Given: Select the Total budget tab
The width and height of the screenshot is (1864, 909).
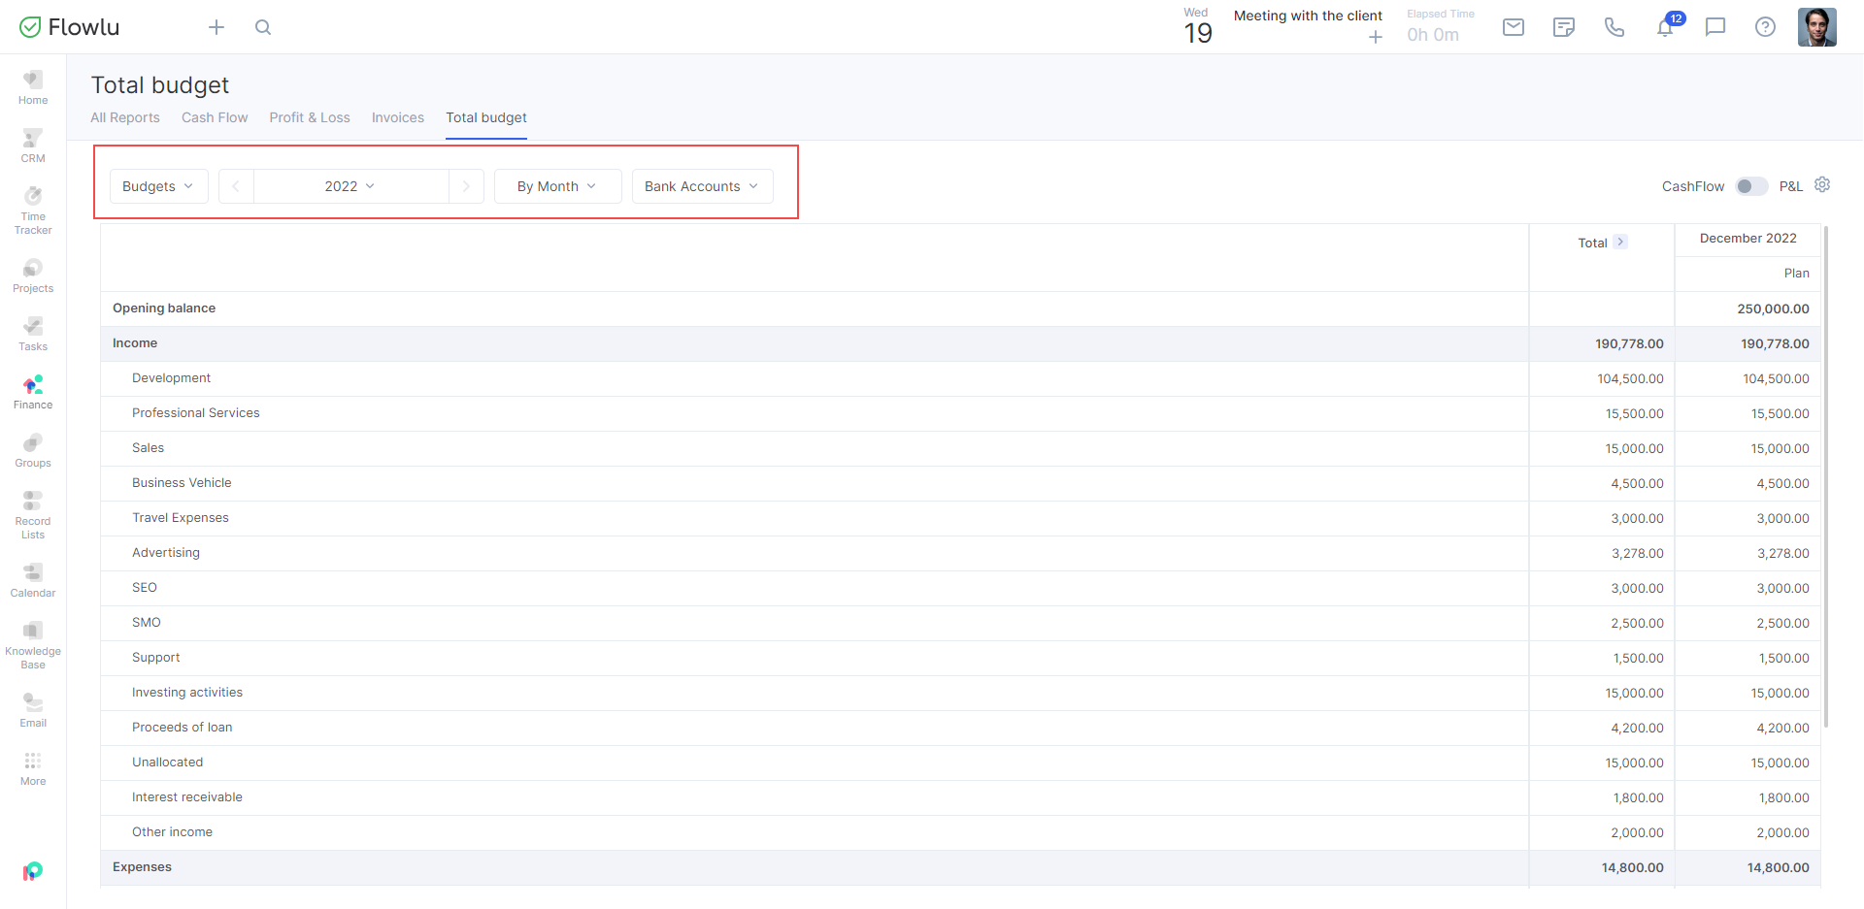Looking at the screenshot, I should [486, 117].
